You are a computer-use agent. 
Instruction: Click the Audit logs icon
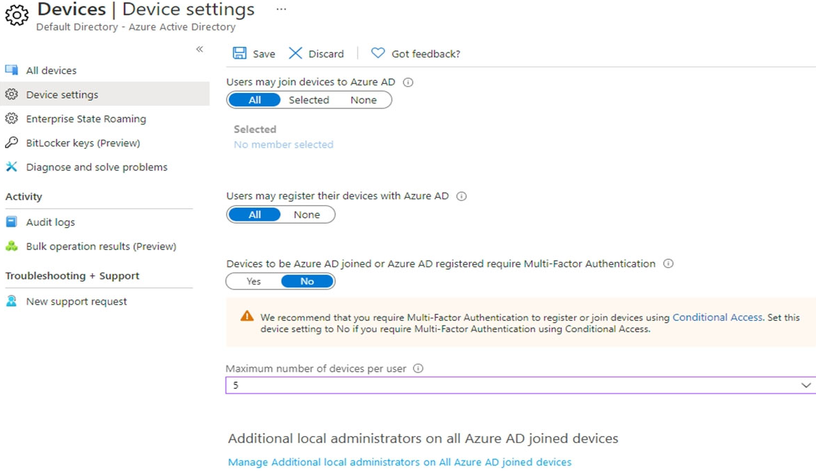point(11,222)
